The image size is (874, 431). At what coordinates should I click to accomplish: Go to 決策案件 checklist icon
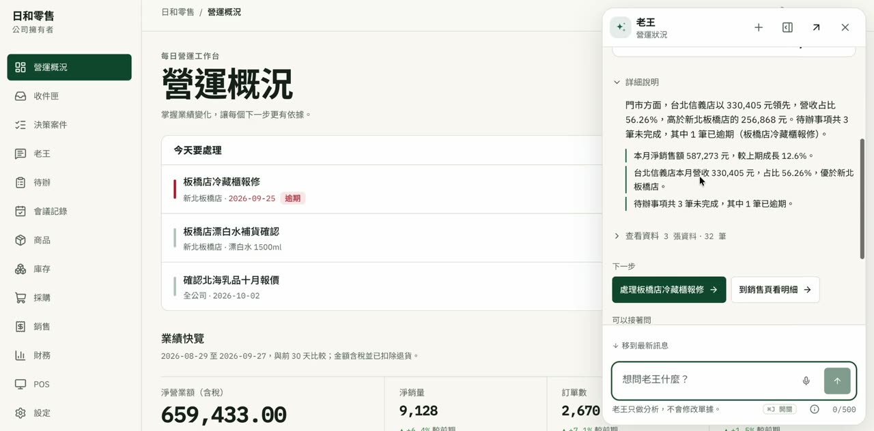tap(20, 125)
